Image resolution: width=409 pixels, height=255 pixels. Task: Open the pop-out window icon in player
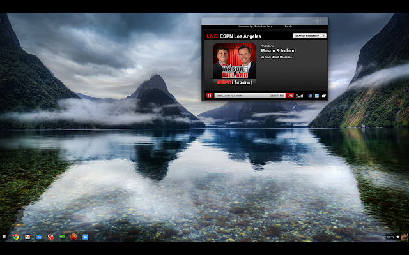[324, 96]
